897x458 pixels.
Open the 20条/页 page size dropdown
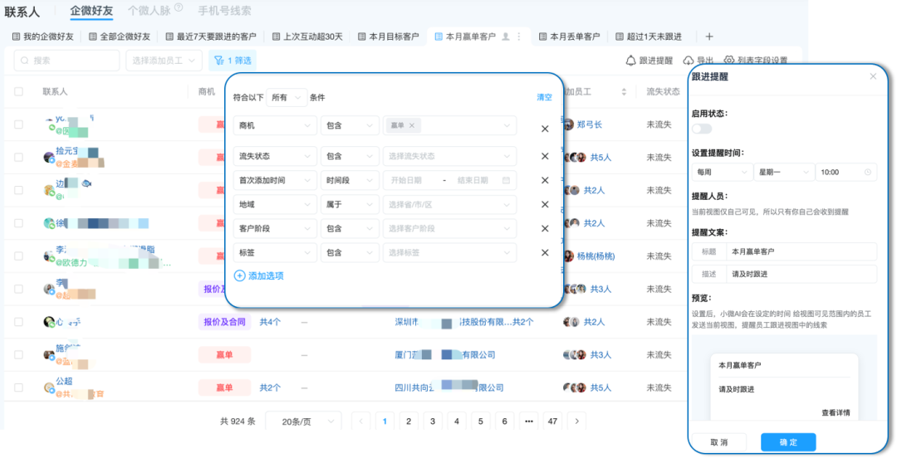point(303,421)
